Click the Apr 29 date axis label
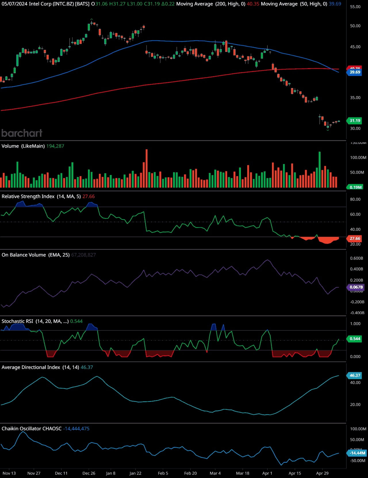The width and height of the screenshot is (368, 478). point(322,473)
